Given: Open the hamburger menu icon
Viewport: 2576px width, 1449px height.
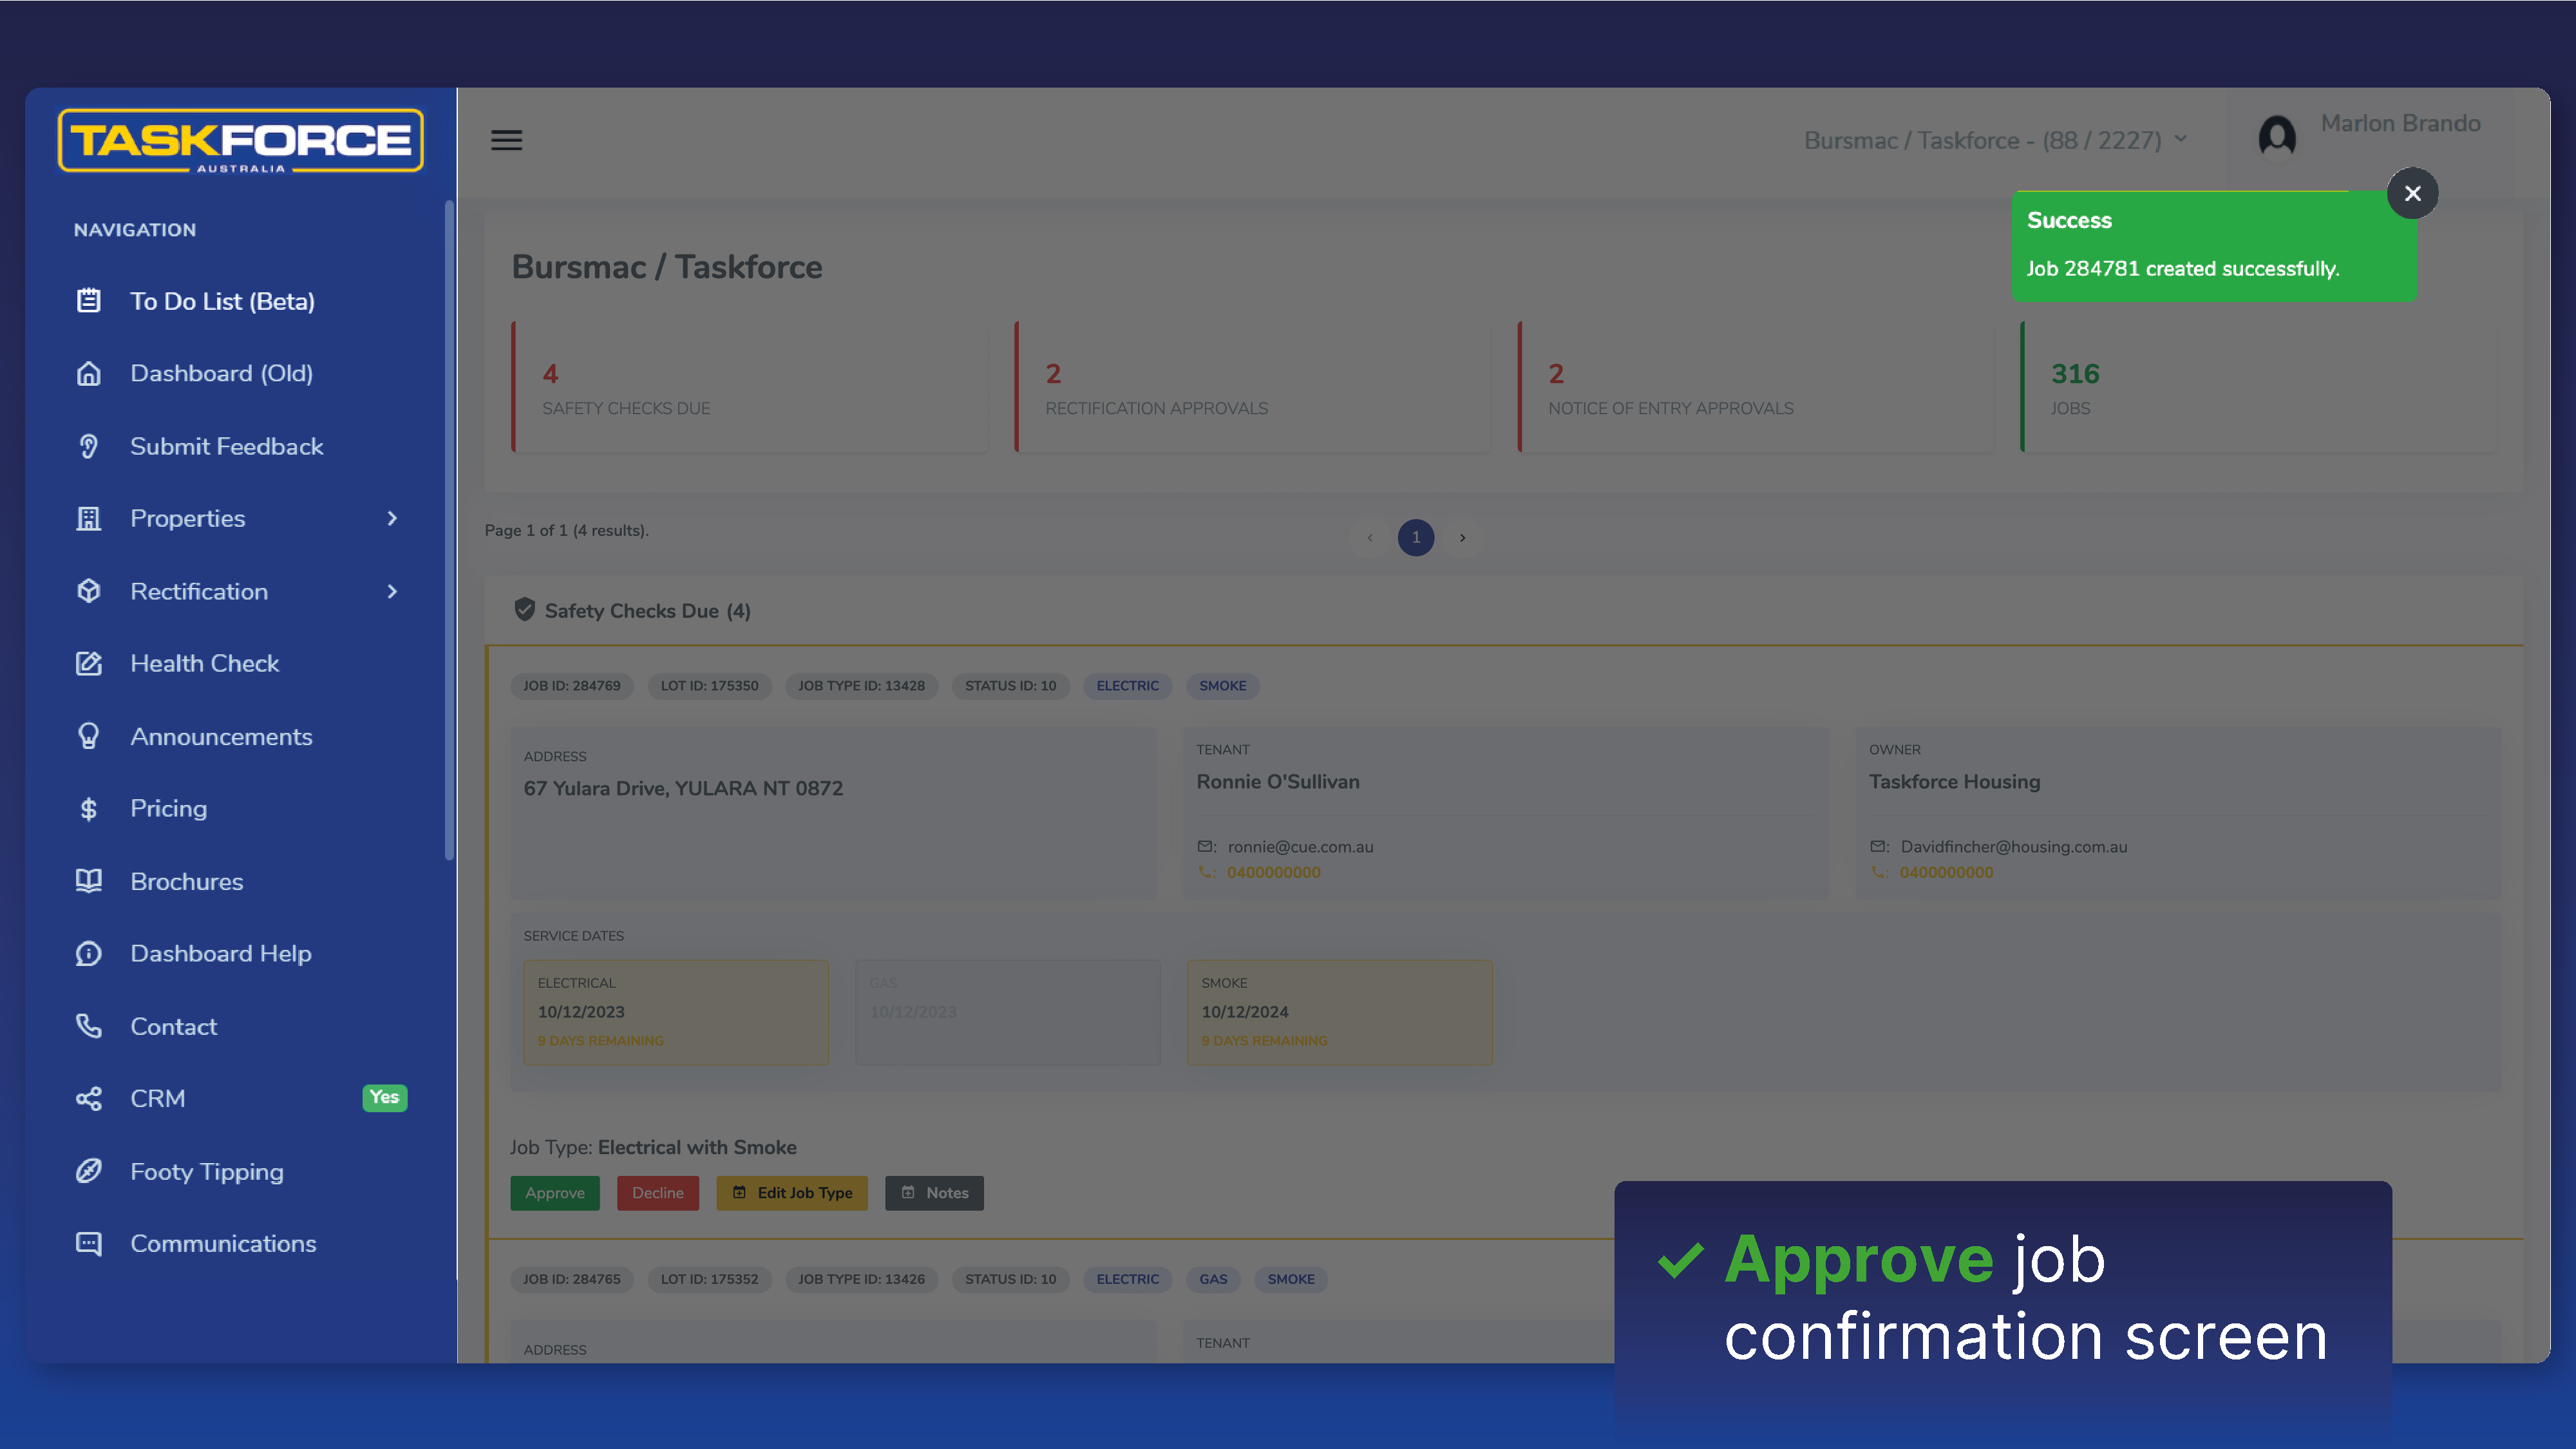Looking at the screenshot, I should 506,140.
